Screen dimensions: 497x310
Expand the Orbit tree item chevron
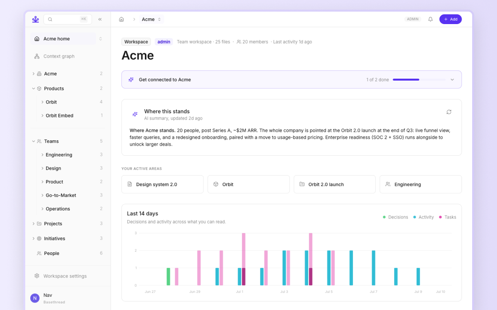click(x=42, y=102)
